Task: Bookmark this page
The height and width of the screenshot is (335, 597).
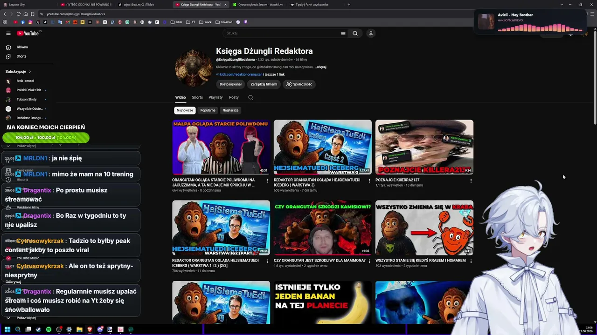Action: 32,14
